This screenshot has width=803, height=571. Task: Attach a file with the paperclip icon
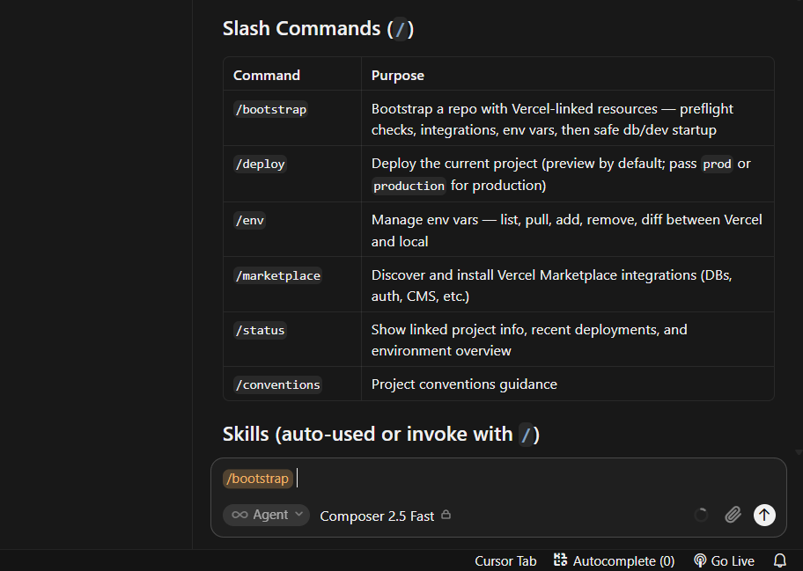click(x=733, y=515)
